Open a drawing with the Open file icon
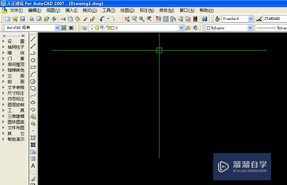The height and width of the screenshot is (185, 287). (x=15, y=19)
